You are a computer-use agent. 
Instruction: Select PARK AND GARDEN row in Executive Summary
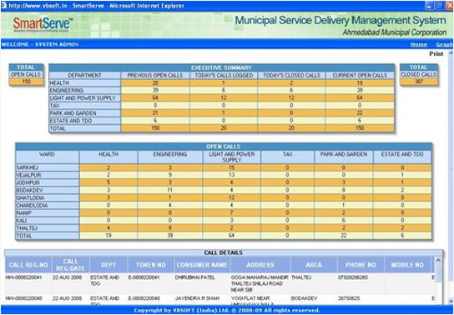(221, 113)
